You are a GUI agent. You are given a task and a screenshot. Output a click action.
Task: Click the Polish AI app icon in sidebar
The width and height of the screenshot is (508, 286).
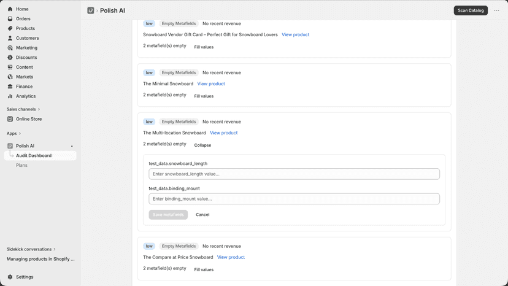click(10, 146)
